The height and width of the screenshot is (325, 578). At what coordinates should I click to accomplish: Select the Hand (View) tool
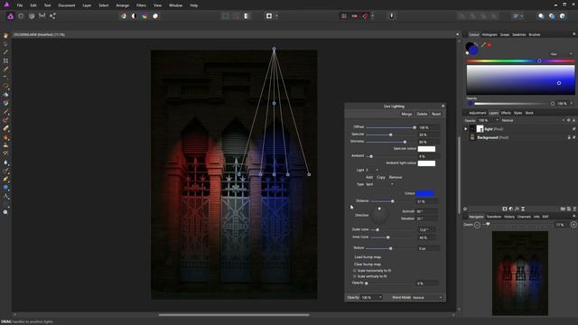pos(5,36)
